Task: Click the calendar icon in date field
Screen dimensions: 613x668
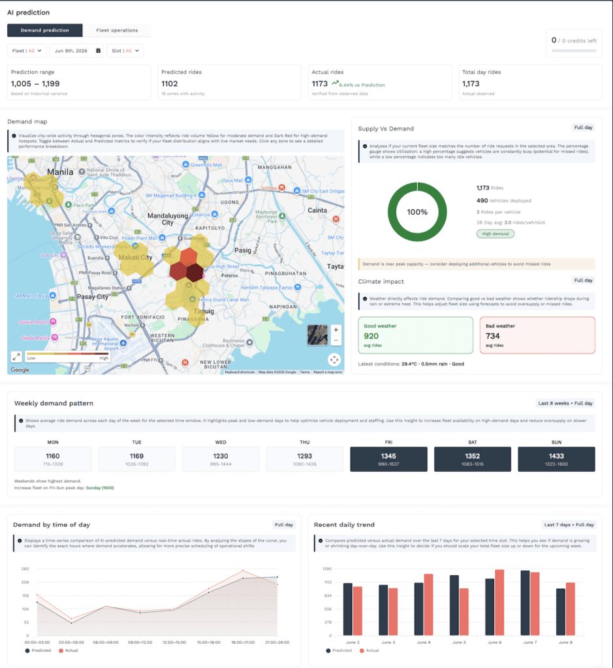Action: click(98, 51)
